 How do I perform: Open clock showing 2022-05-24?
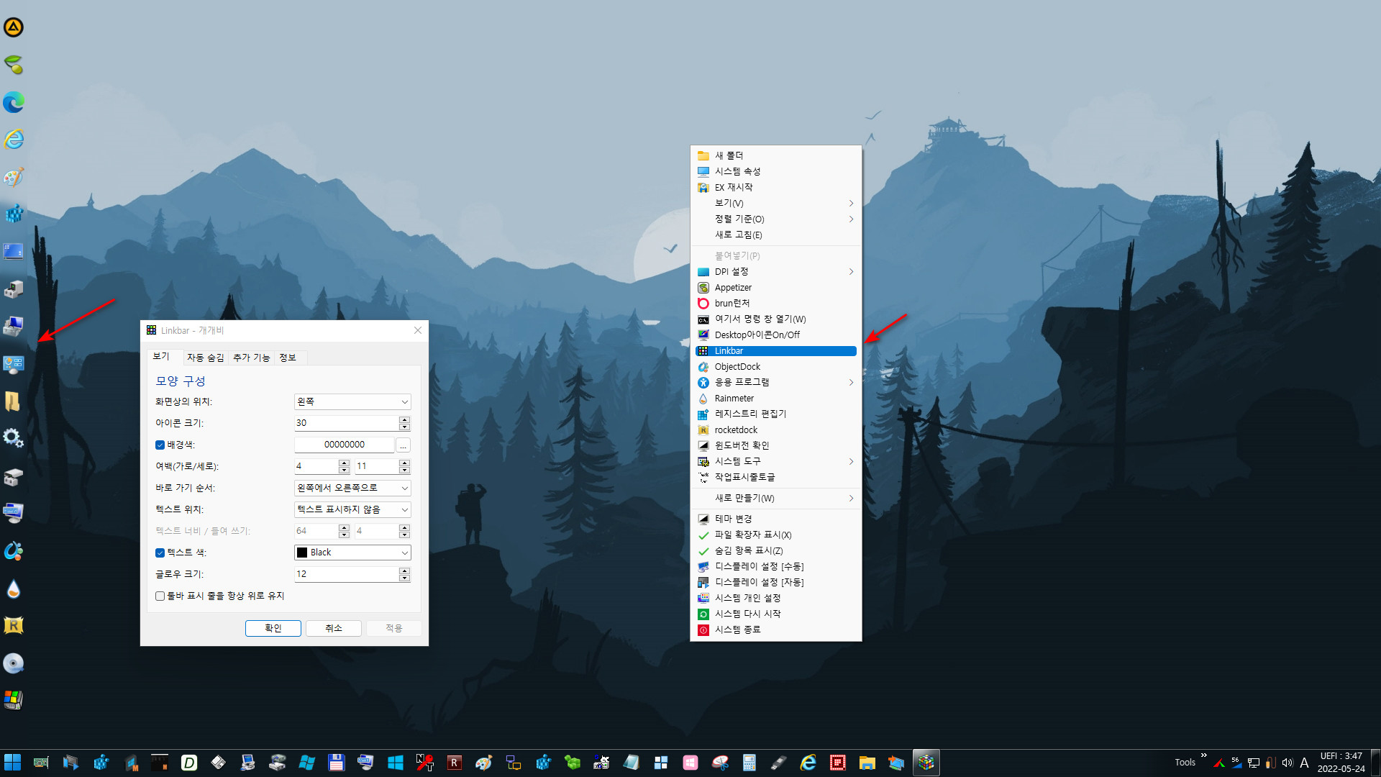pos(1341,763)
